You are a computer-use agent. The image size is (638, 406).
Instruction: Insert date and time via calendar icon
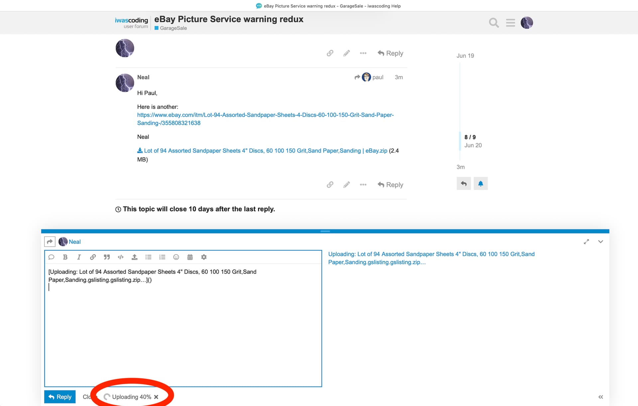tap(190, 257)
